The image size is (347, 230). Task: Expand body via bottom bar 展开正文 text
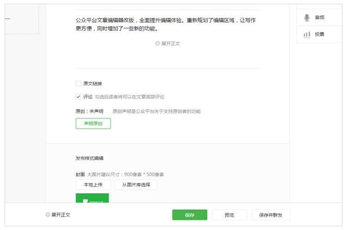pyautogui.click(x=61, y=215)
